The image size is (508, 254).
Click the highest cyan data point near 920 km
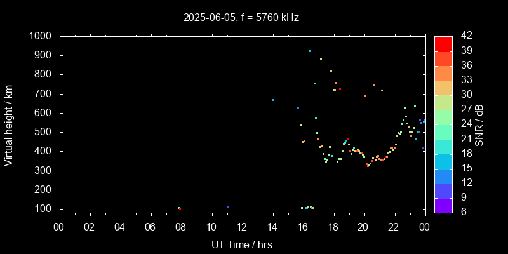[309, 51]
